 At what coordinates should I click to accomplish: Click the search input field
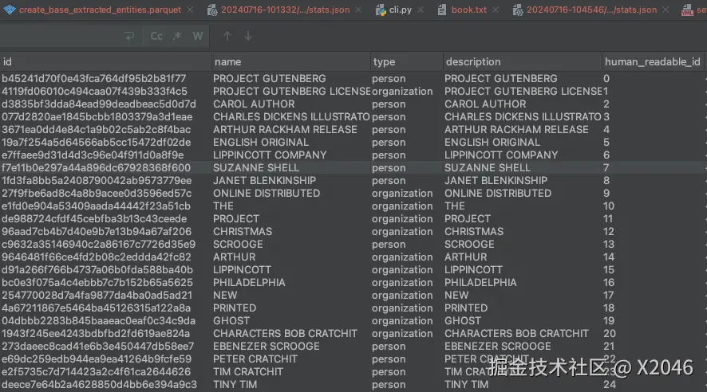[61, 36]
